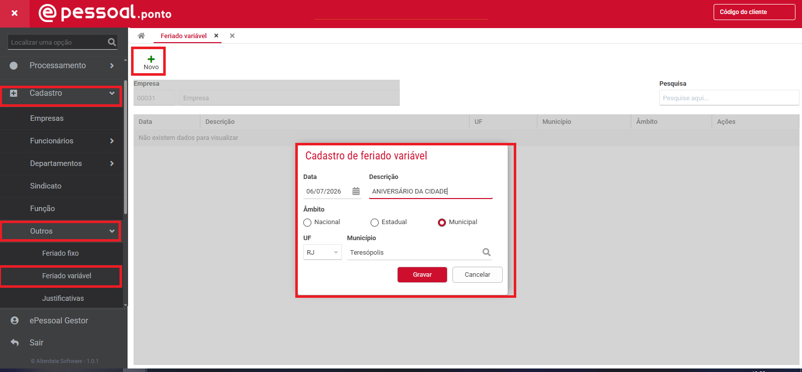
Task: Click the Cancelar button
Action: (478, 275)
